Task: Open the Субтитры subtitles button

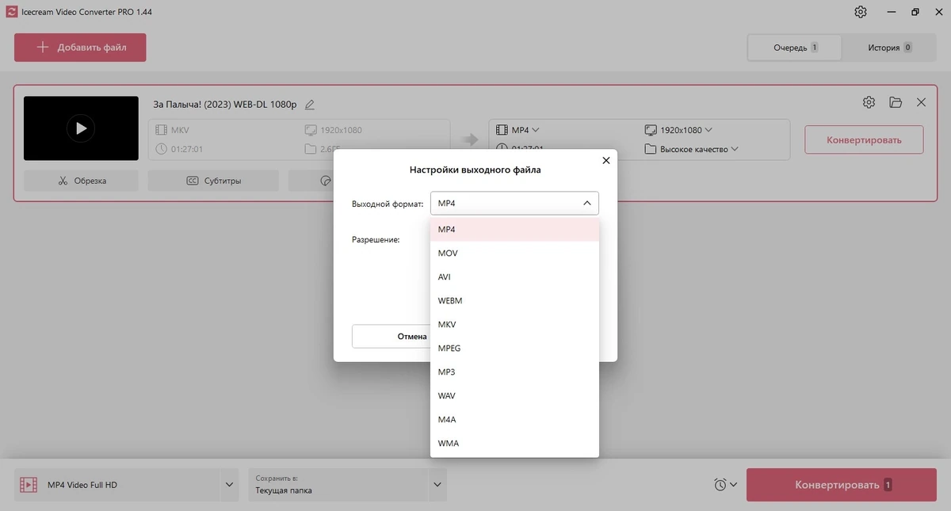Action: (x=213, y=181)
